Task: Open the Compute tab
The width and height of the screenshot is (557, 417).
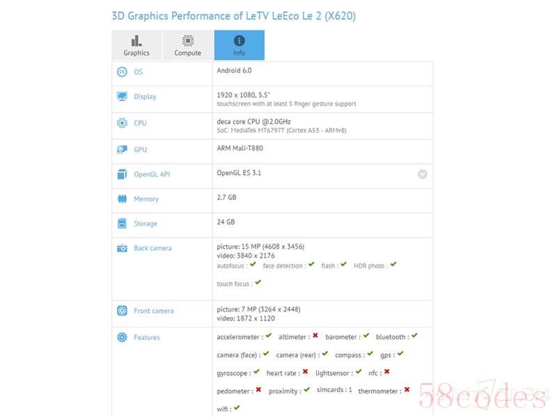Action: click(x=187, y=45)
